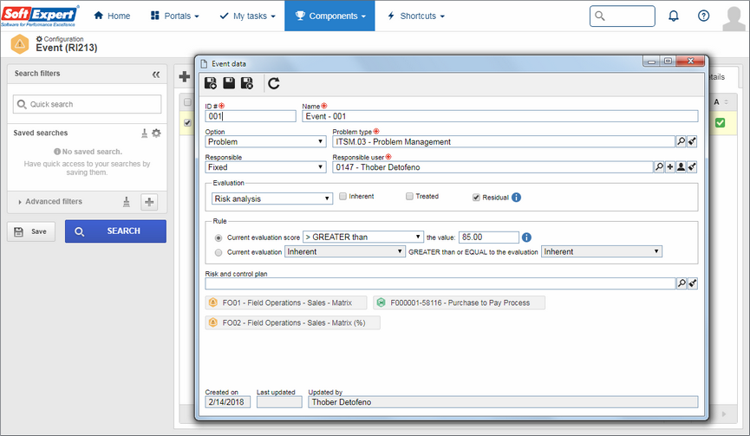Open the Inherent dropdown after GREATER than or EQUAL
The height and width of the screenshot is (436, 750).
pos(602,251)
